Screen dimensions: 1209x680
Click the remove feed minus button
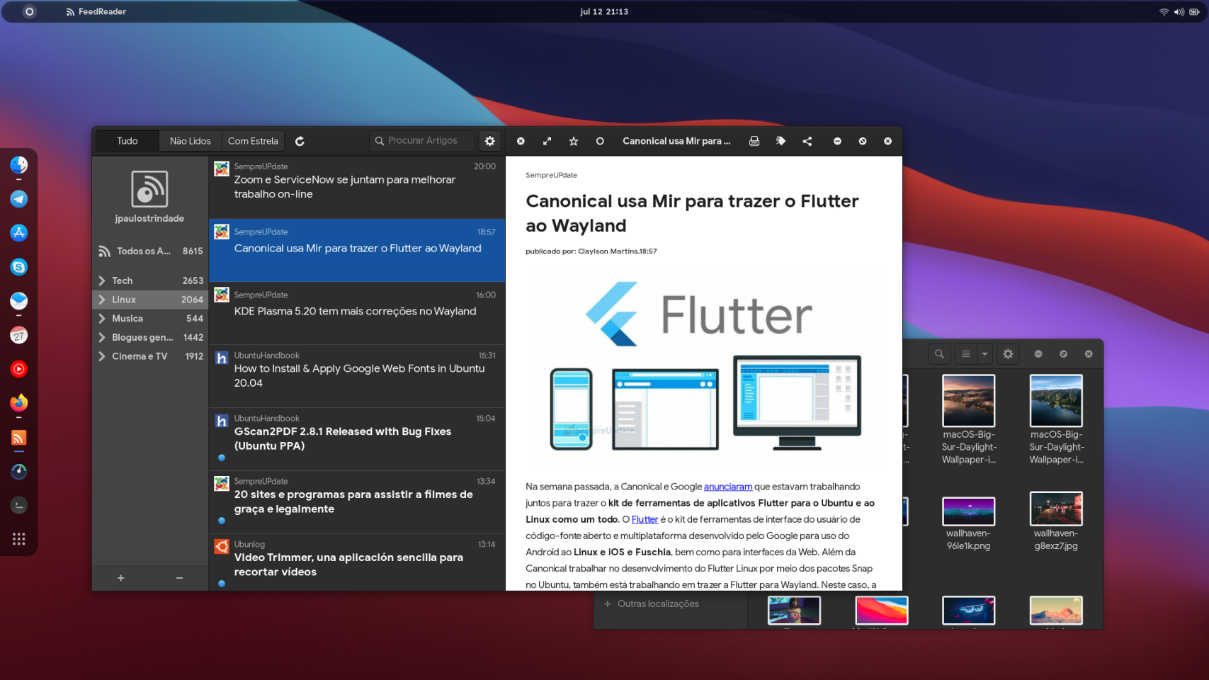(x=179, y=578)
